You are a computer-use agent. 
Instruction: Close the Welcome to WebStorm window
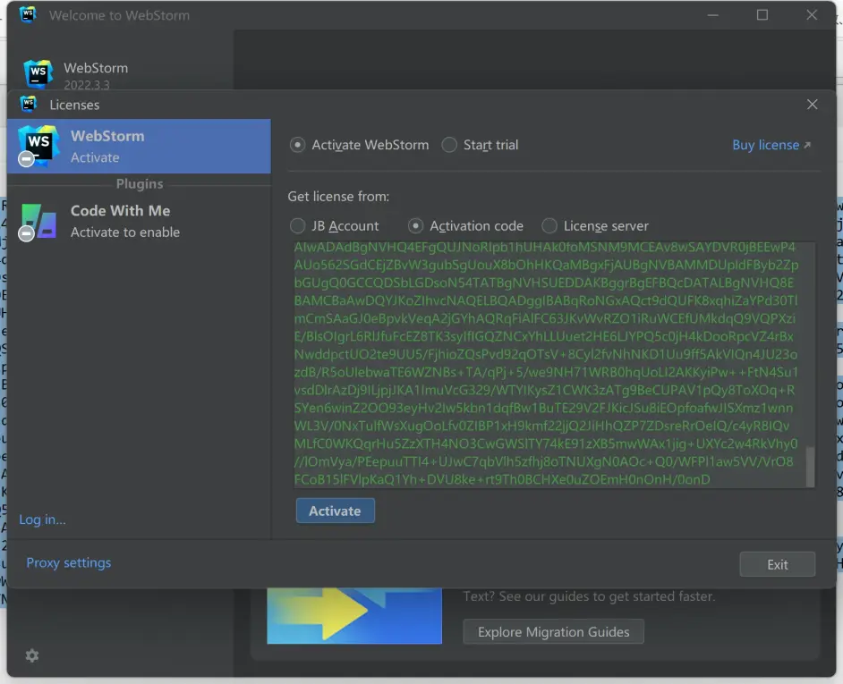[x=812, y=15]
